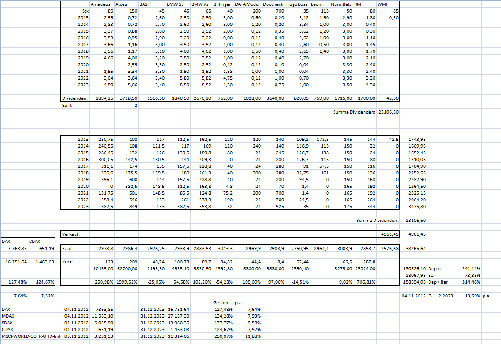Select the Hugo Boss column header
Image resolution: width=501 pixels, height=344 pixels.
click(x=297, y=4)
